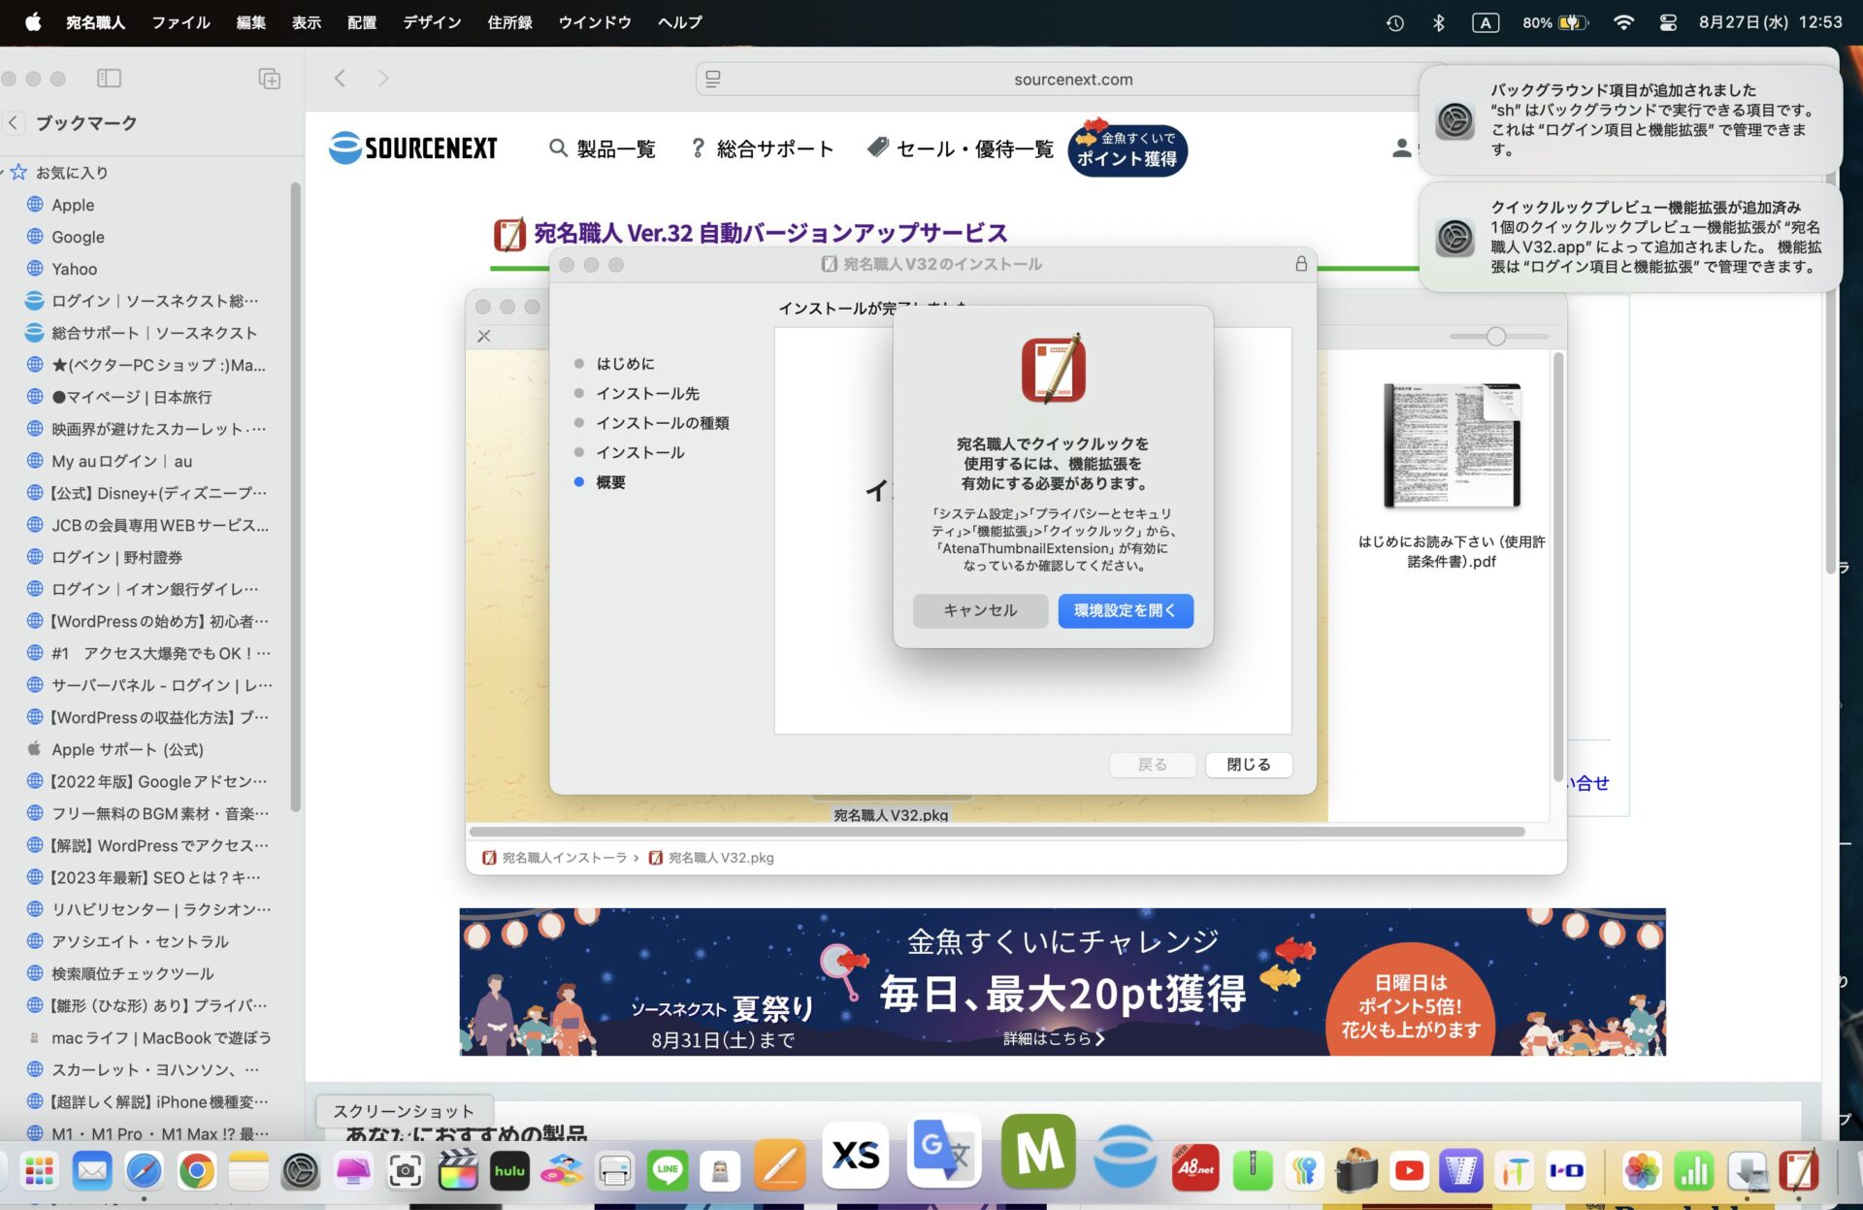Click the 製品一覧 link on Sourcenext page
This screenshot has height=1210, width=1863.
[x=603, y=148]
